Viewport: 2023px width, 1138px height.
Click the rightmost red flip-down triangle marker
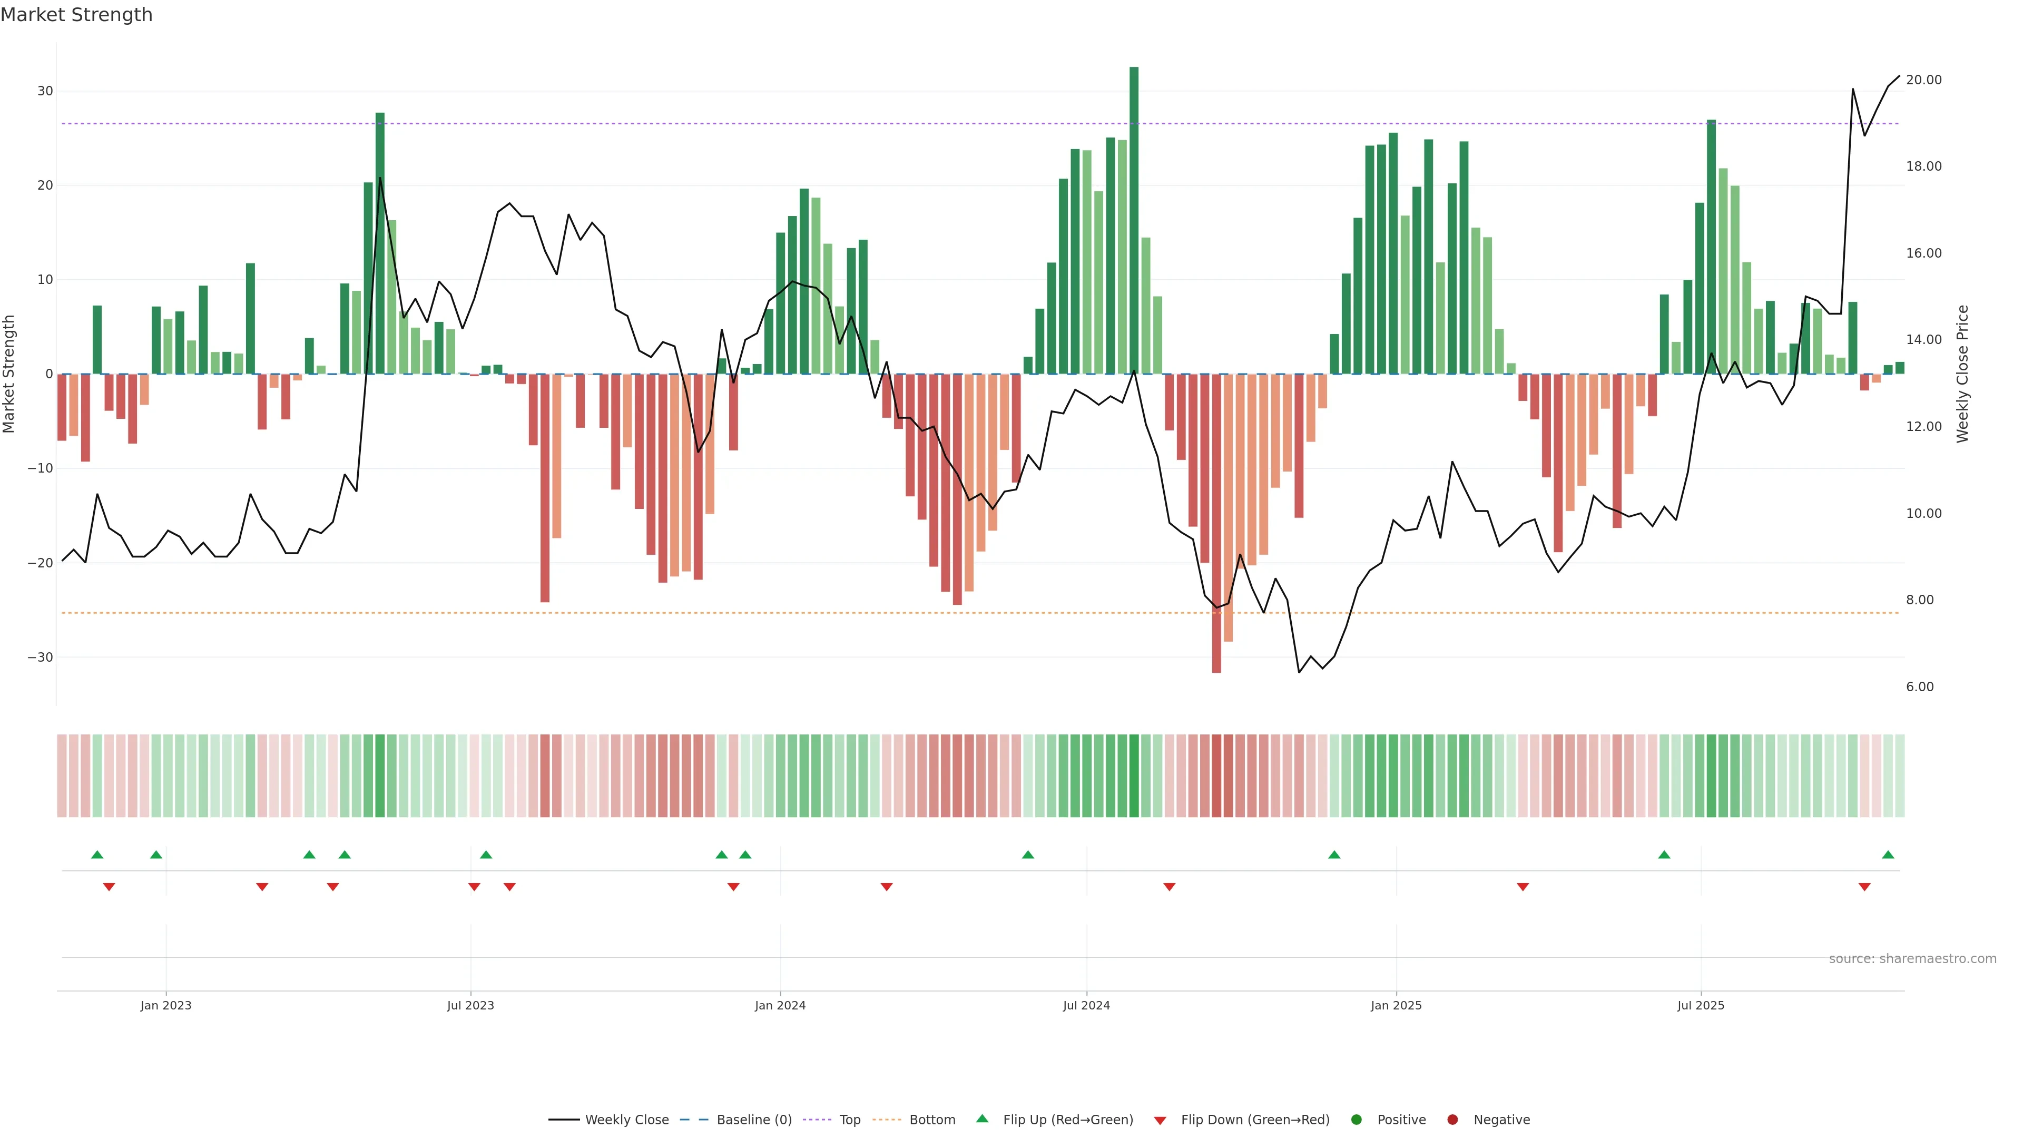(x=1864, y=887)
